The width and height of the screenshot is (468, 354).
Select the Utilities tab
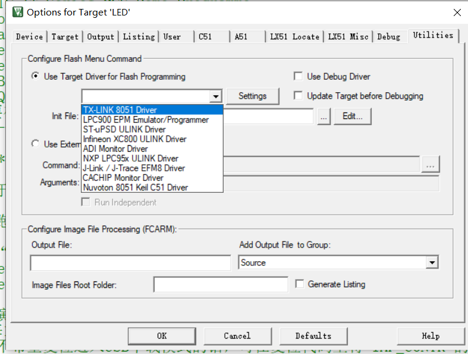(433, 35)
